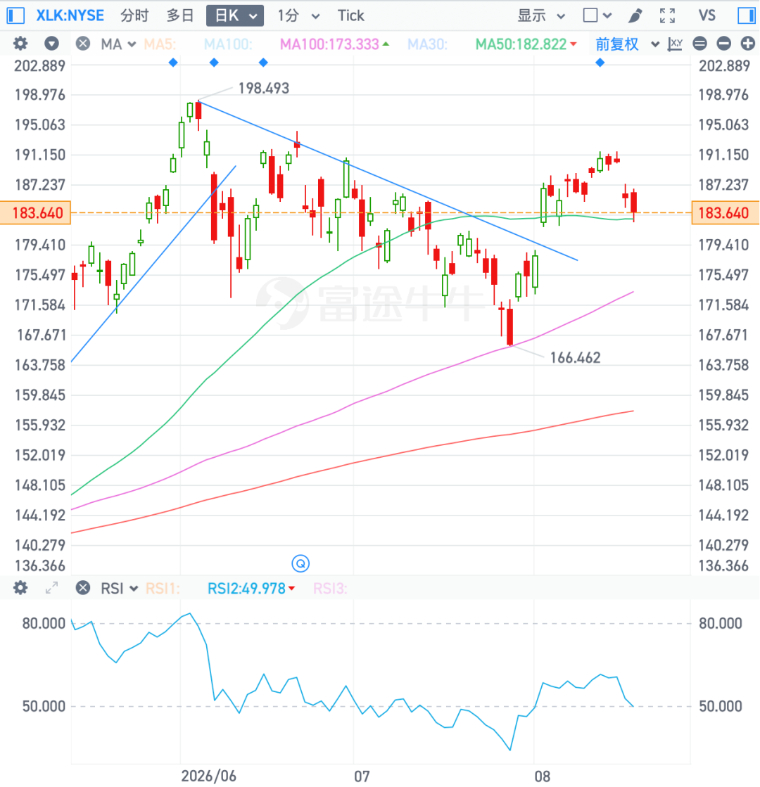760x787 pixels.
Task: Select the drawing pen tool
Action: [x=635, y=15]
